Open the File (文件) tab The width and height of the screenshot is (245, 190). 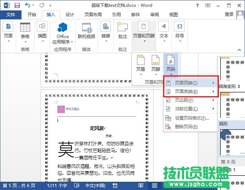click(11, 15)
